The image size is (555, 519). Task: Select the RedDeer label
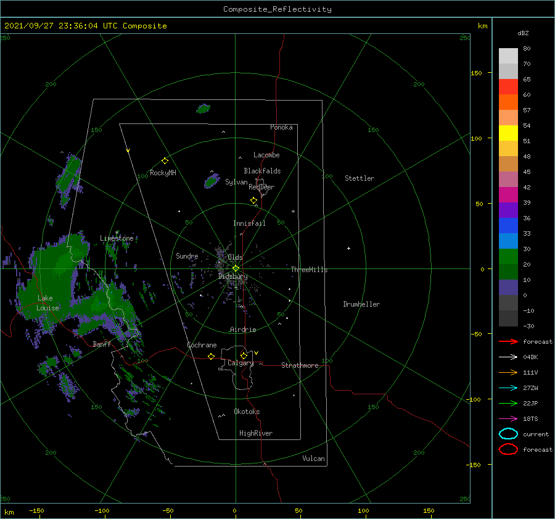(x=261, y=187)
